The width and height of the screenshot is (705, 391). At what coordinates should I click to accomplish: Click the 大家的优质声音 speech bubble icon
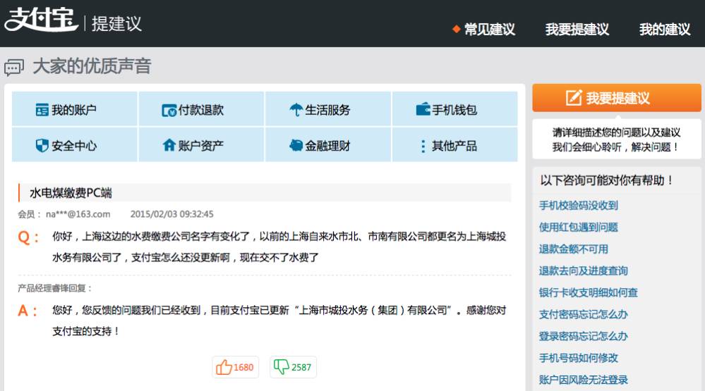click(14, 68)
